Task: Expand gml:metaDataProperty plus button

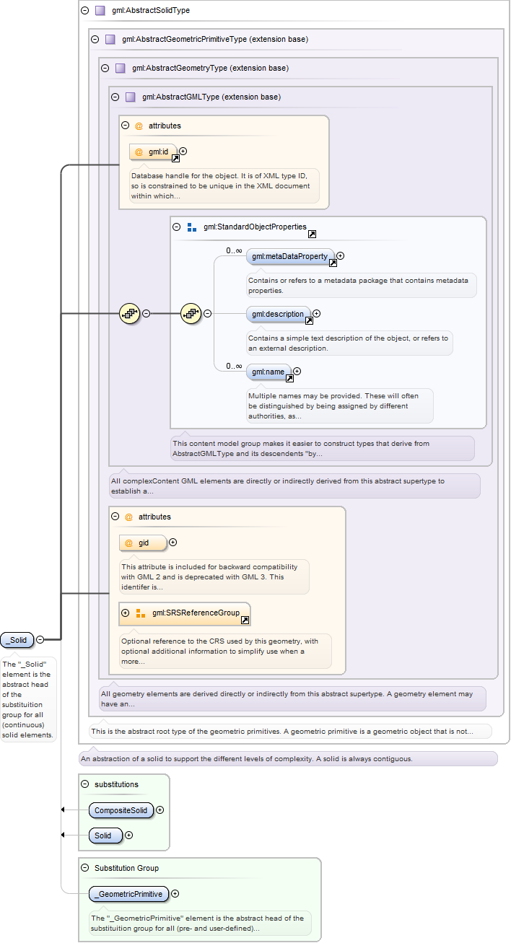Action: tap(341, 255)
